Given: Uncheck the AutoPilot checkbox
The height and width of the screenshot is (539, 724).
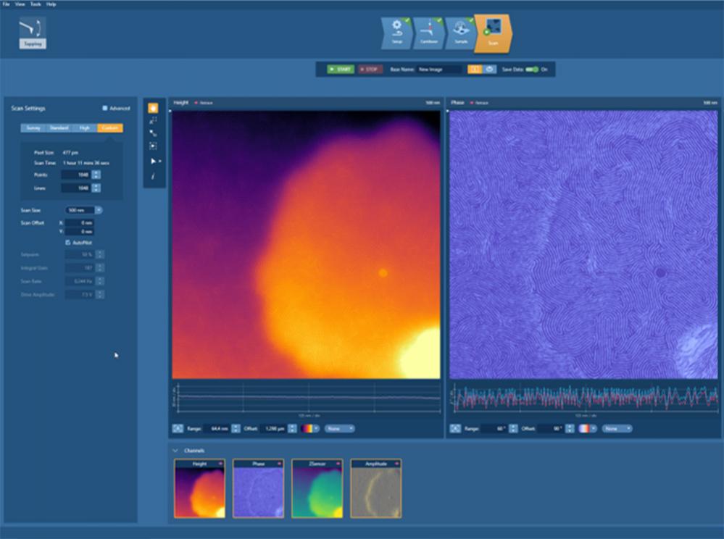Looking at the screenshot, I should tap(68, 241).
